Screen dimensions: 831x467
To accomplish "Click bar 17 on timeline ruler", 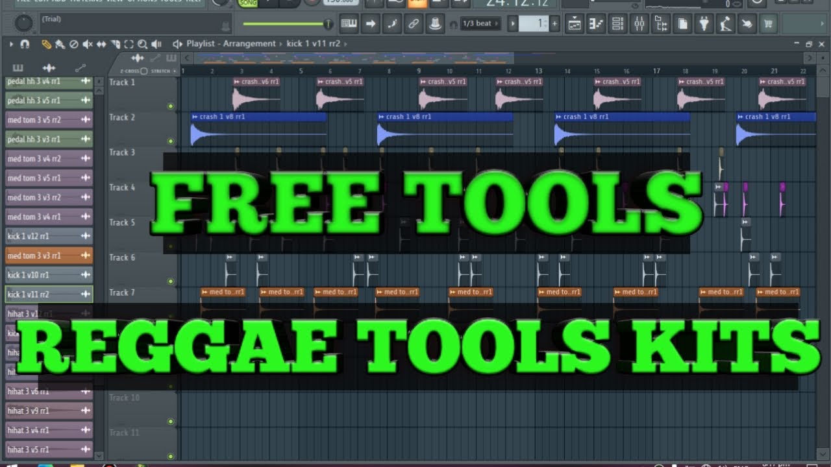I will point(656,71).
